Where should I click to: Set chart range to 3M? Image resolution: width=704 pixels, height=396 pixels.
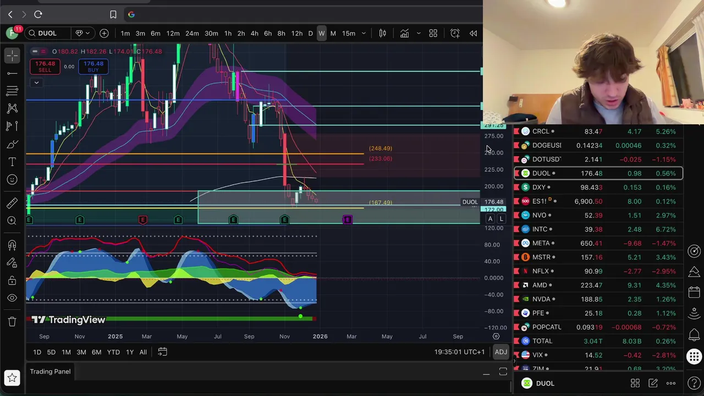click(81, 352)
